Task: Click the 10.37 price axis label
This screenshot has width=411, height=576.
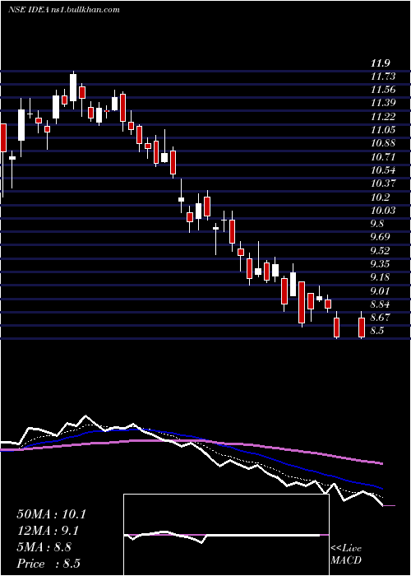Action: coord(383,183)
